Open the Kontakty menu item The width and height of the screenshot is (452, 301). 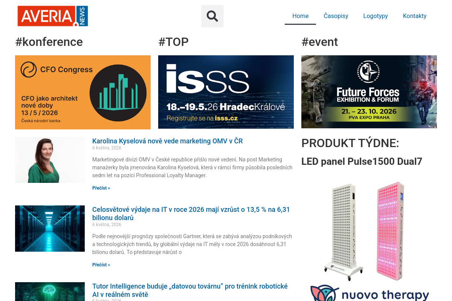[x=415, y=16]
